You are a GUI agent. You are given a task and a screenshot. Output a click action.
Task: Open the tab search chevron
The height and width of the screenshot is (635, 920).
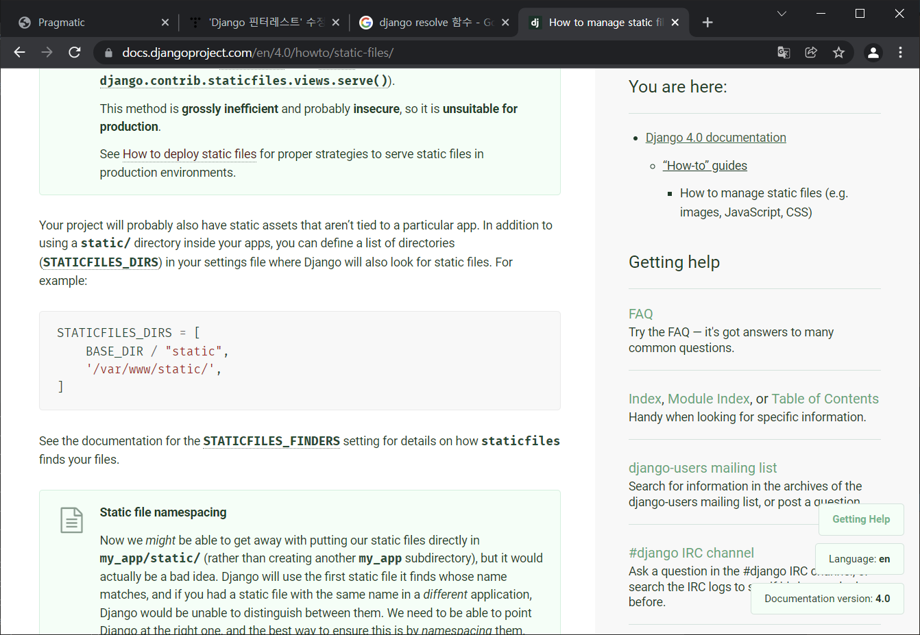coord(782,14)
